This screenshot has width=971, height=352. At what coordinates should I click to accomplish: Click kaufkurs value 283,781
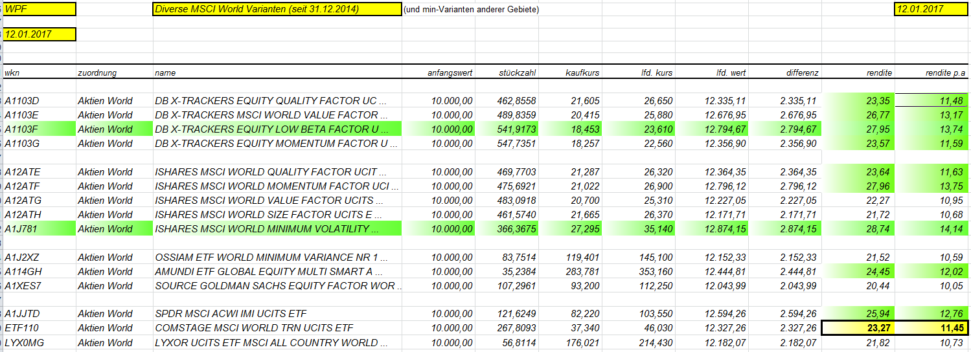pos(571,271)
